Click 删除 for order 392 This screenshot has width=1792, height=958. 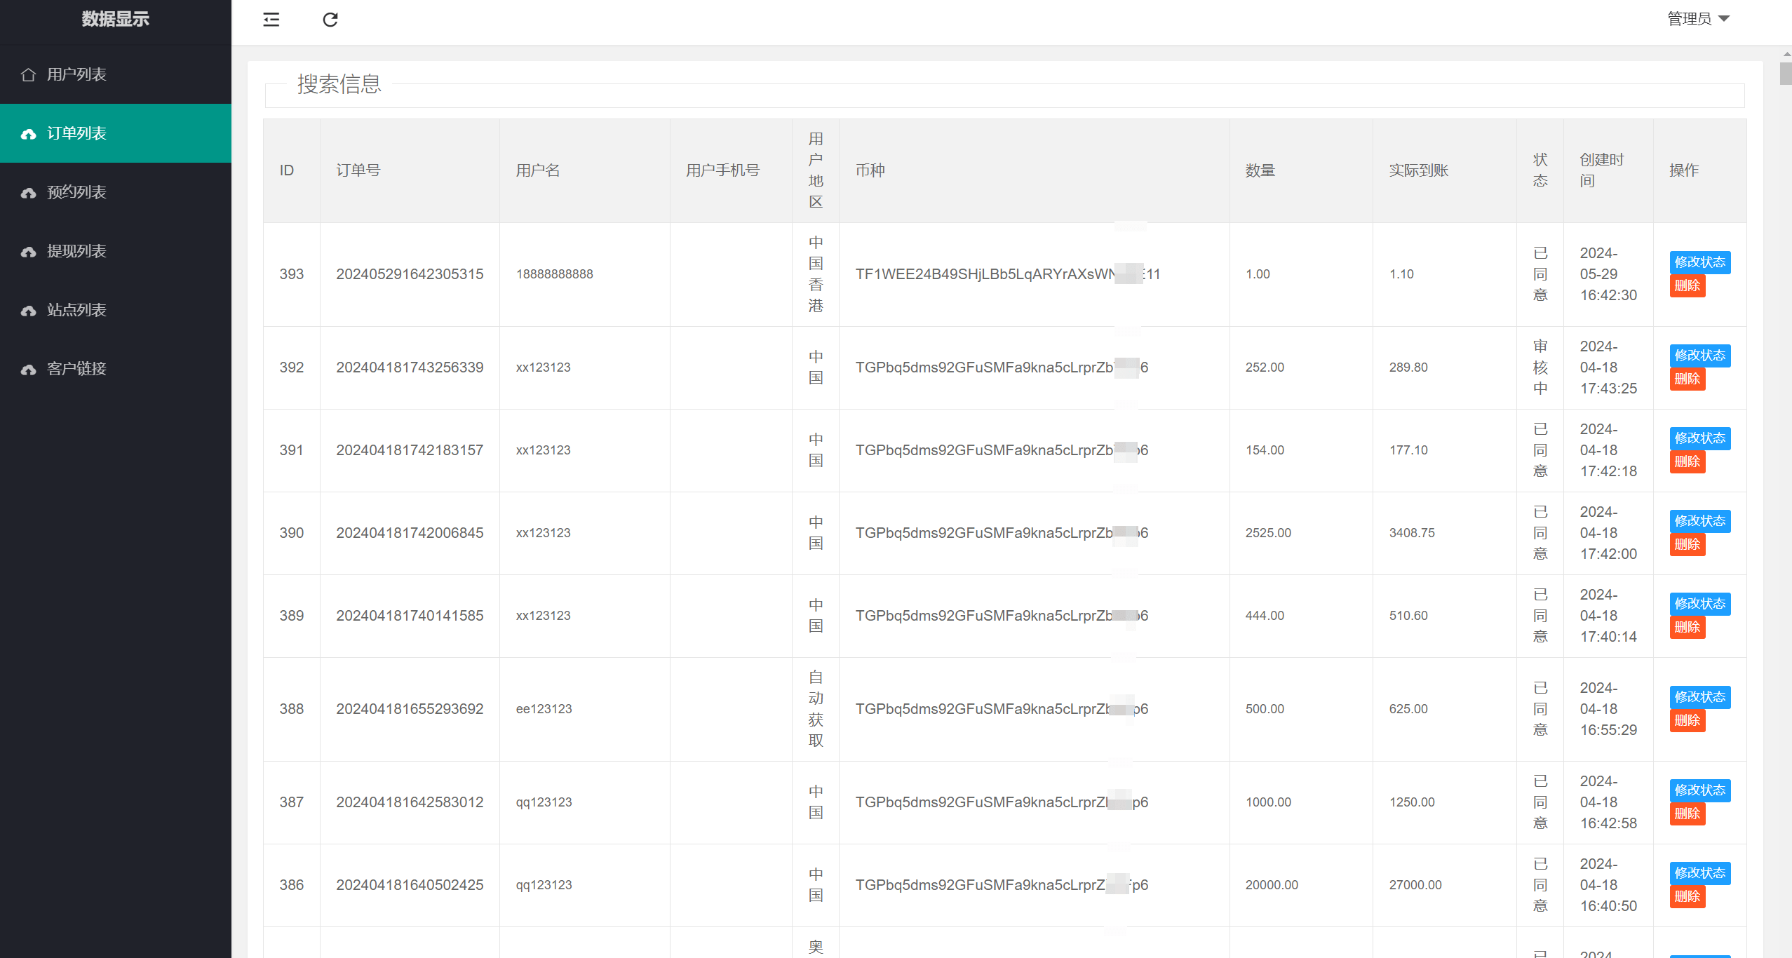coord(1687,379)
